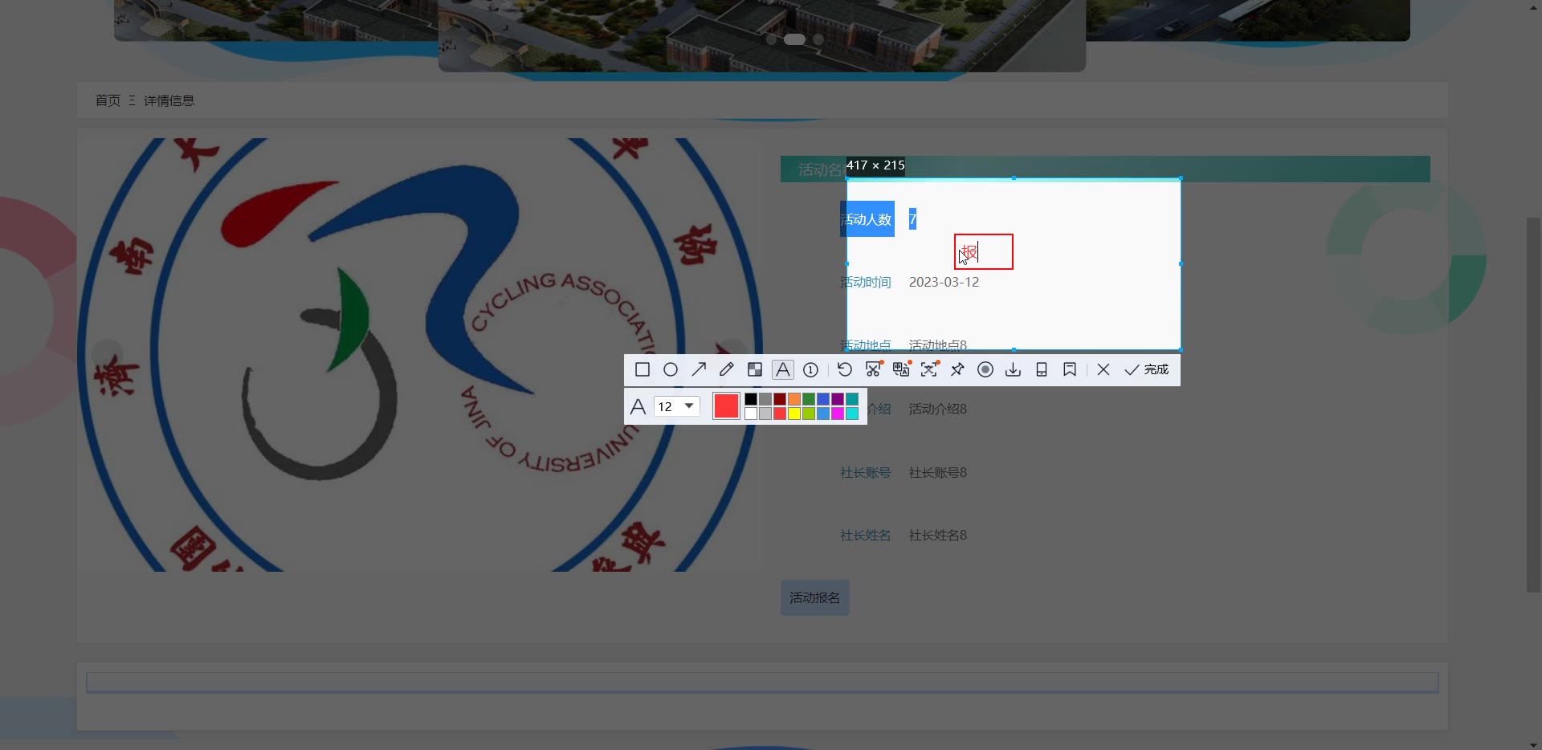The image size is (1542, 750).
Task: Pick the black color swatch
Action: click(751, 399)
